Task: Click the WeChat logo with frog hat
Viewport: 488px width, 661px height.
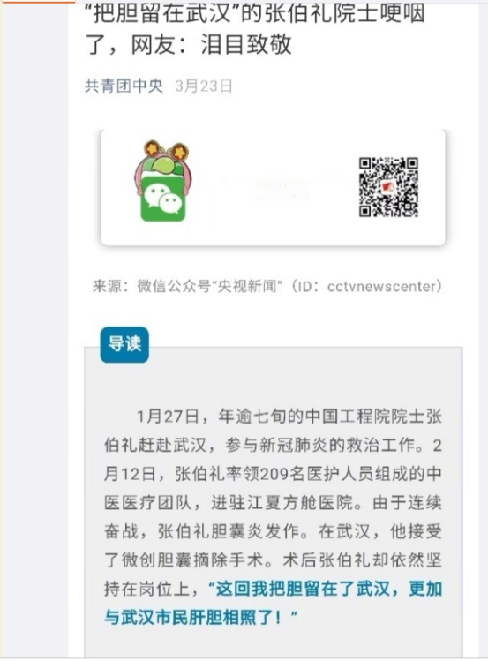Action: tap(161, 181)
